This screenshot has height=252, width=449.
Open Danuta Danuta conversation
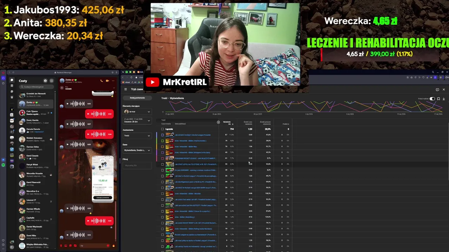(x=36, y=130)
